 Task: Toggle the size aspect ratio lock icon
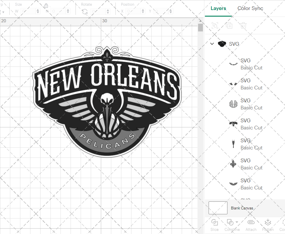(x=46, y=6)
